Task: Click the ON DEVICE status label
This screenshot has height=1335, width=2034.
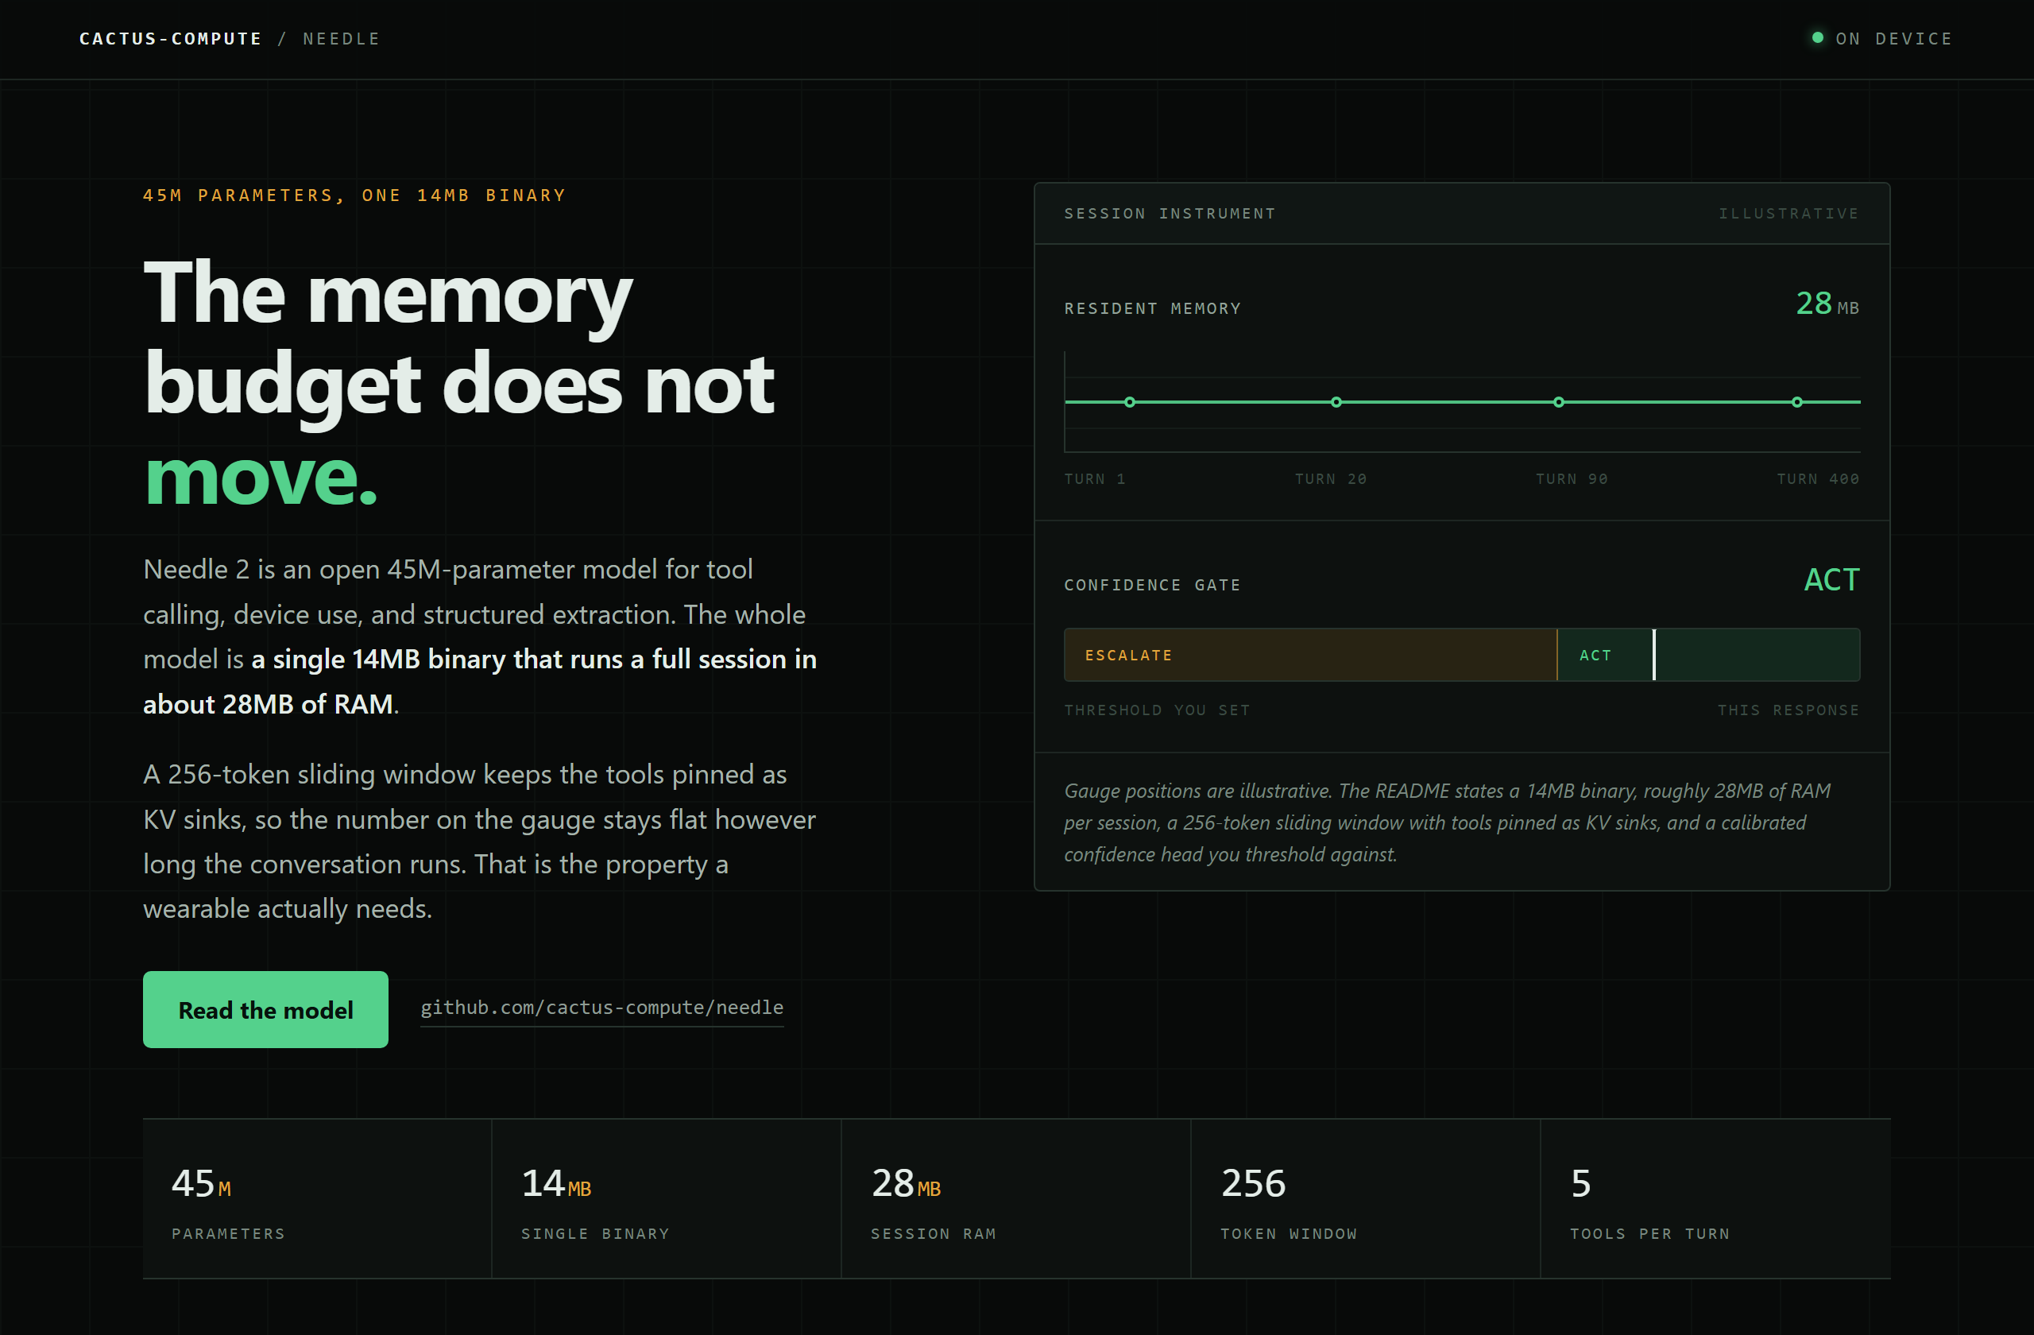Action: [1893, 38]
